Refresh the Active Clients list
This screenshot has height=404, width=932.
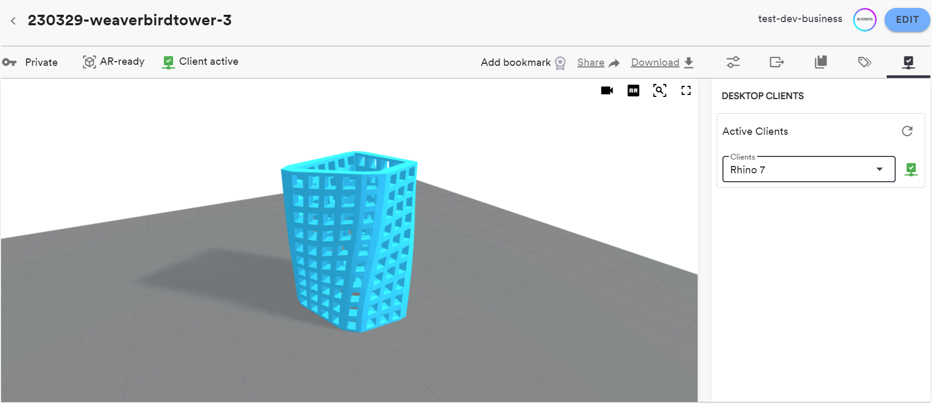pyautogui.click(x=907, y=131)
